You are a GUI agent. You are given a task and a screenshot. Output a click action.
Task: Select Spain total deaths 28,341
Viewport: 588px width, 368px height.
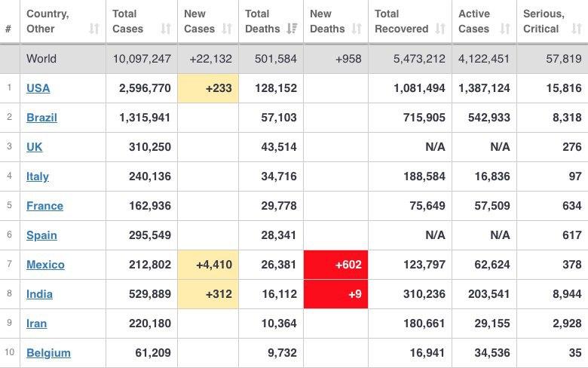279,235
